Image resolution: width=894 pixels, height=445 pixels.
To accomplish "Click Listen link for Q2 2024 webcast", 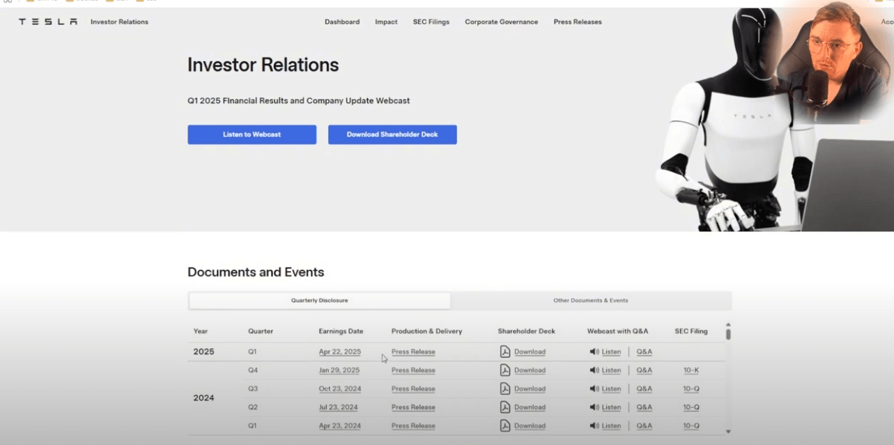I will coord(611,407).
